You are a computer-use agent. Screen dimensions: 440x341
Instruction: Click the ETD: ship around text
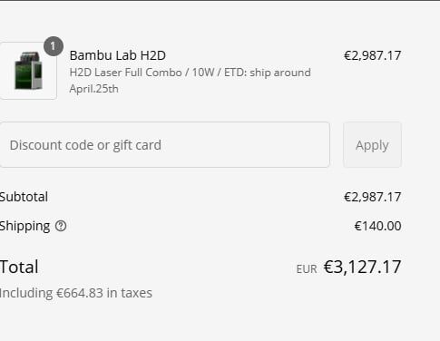click(268, 73)
